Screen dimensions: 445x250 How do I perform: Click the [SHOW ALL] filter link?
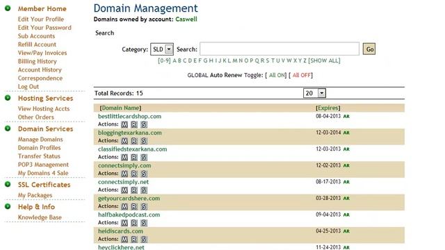pyautogui.click(x=324, y=60)
